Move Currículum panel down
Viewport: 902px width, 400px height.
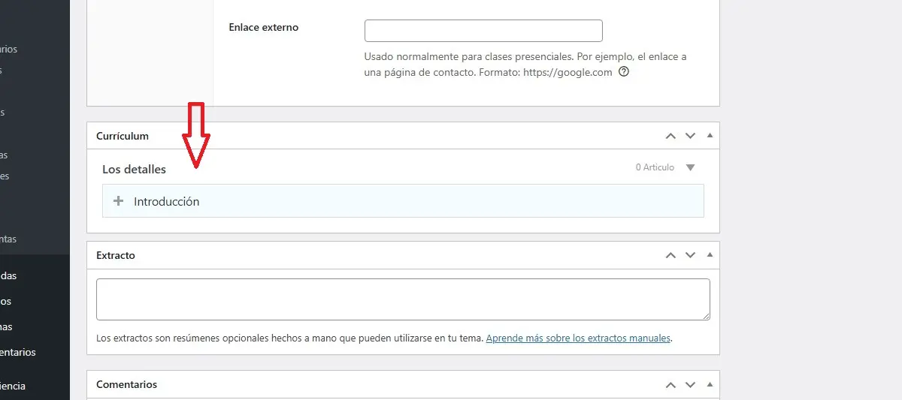[691, 136]
